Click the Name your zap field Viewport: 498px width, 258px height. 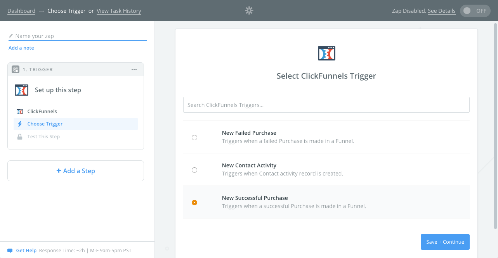tap(78, 36)
